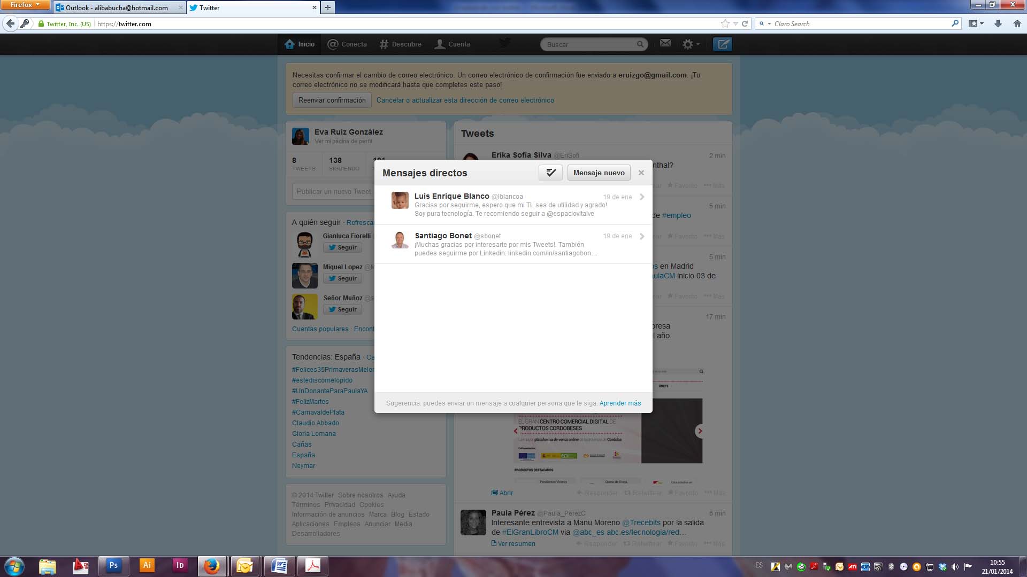Expand Santiago Bonet conversation arrow

(642, 236)
